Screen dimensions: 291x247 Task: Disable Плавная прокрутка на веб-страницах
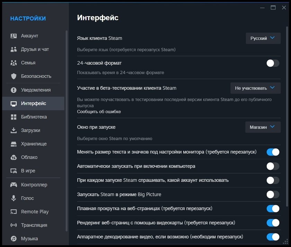(273, 209)
